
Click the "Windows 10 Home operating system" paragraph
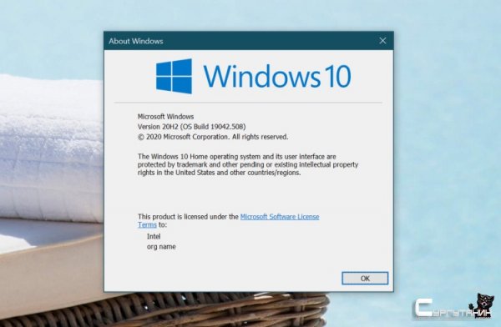[248, 164]
